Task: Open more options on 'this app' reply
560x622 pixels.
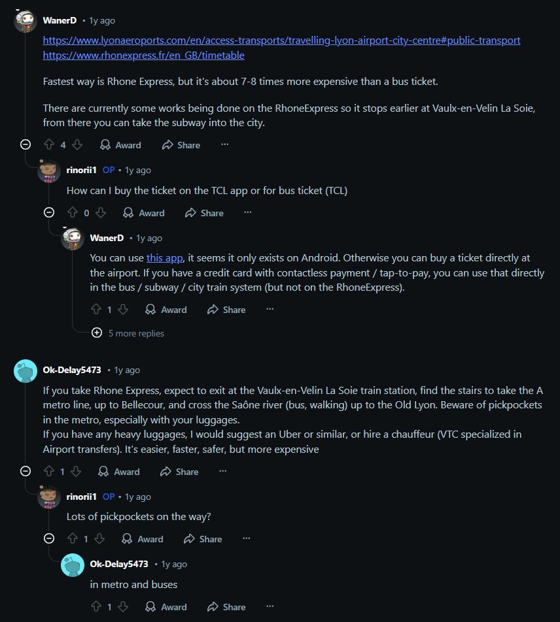Action: pos(270,310)
